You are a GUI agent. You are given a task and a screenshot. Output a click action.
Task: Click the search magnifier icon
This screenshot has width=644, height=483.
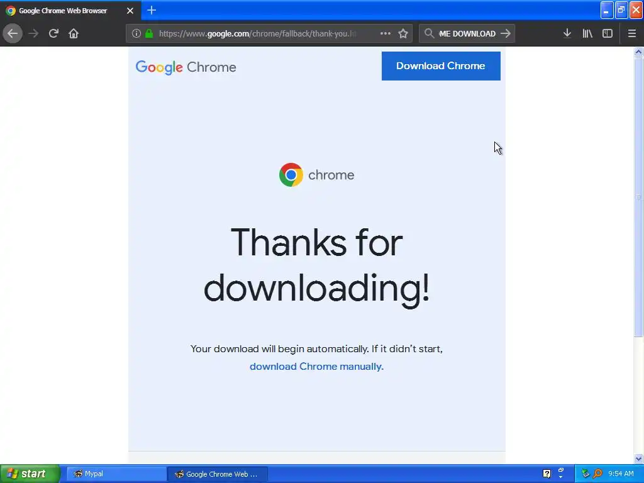click(x=429, y=34)
